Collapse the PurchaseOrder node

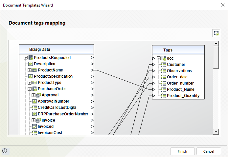[30, 89]
